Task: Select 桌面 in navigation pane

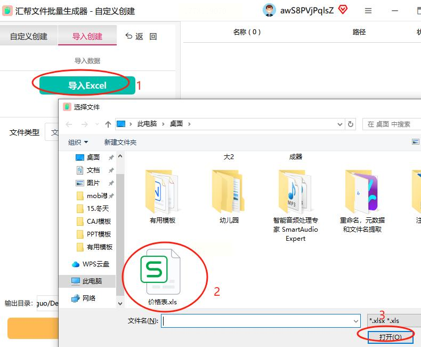Action: (x=93, y=157)
